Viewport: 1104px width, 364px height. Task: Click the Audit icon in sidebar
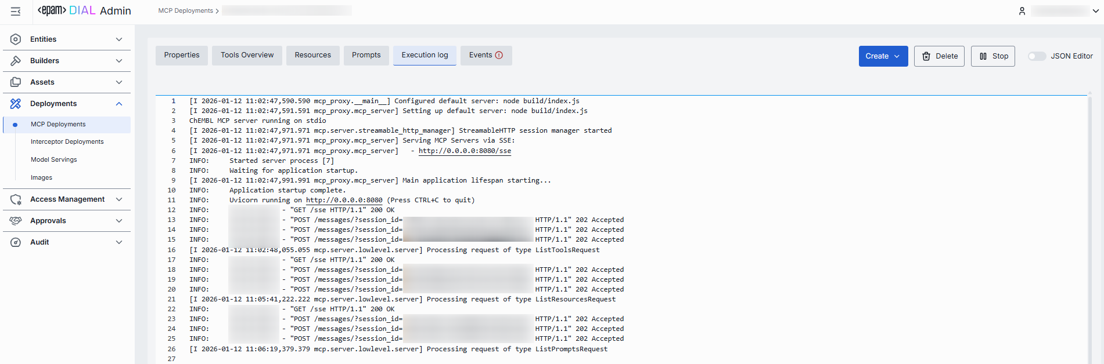16,242
